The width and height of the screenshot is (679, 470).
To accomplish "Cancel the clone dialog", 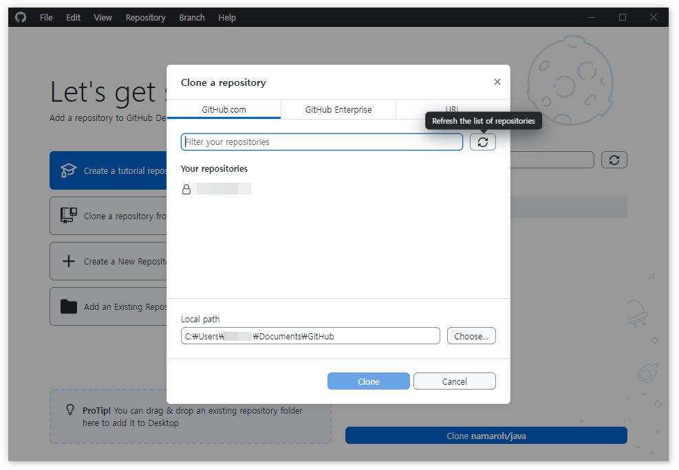I will (x=454, y=381).
